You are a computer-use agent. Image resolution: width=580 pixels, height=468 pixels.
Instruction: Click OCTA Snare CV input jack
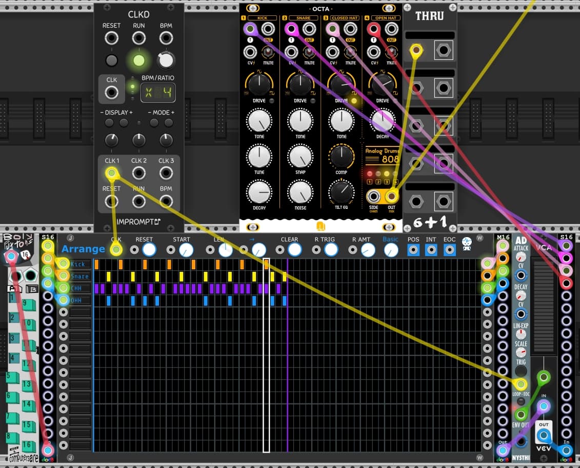(x=291, y=52)
